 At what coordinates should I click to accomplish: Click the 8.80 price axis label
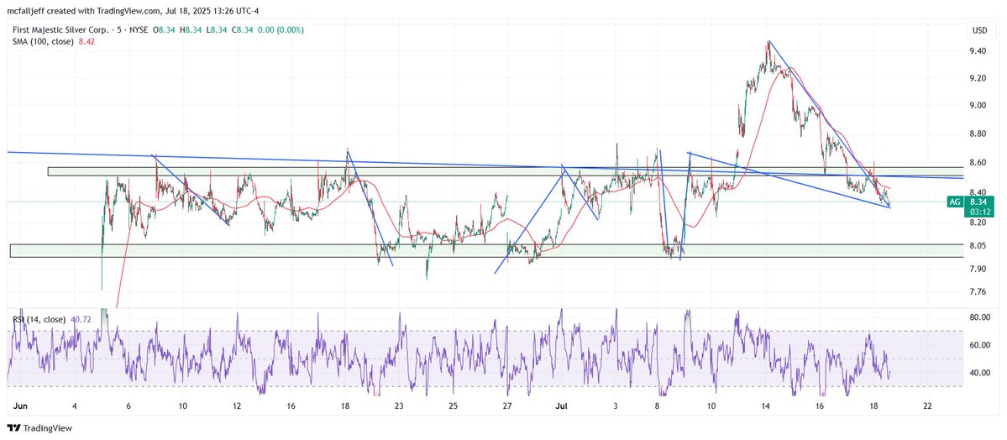978,134
